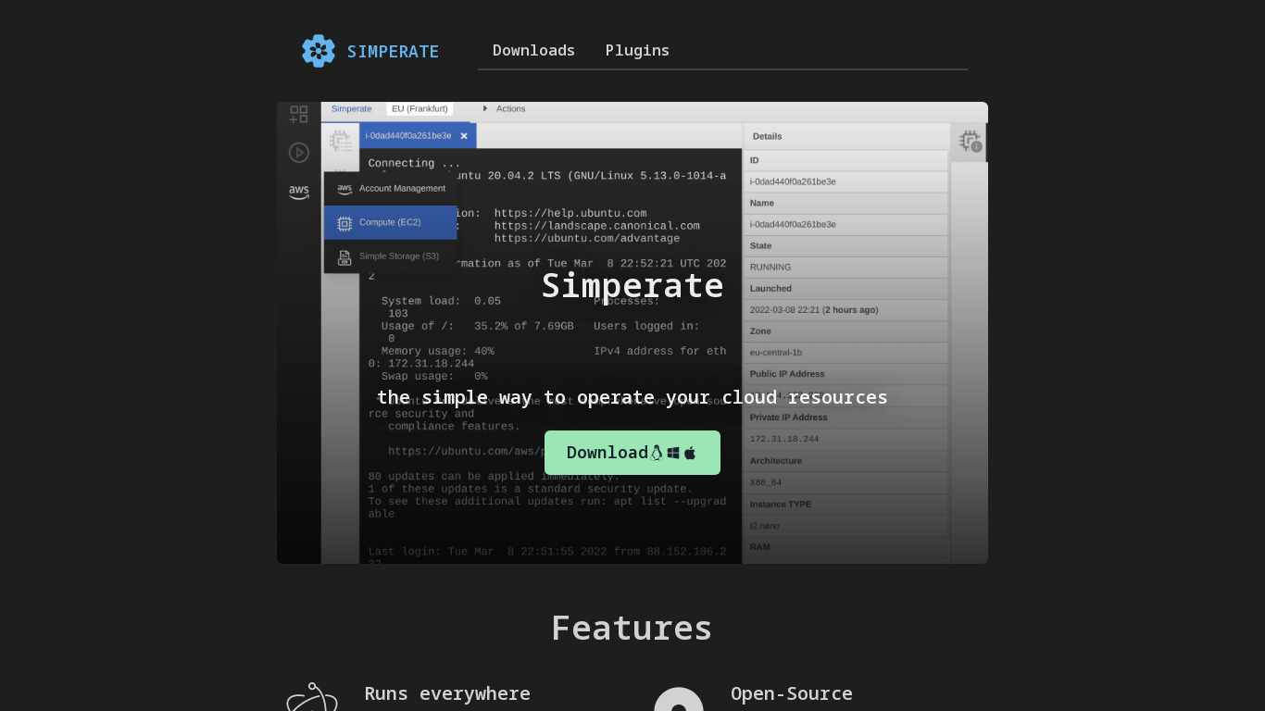The width and height of the screenshot is (1265, 711).
Task: Click the play circle icon in screenshot sidebar
Action: point(298,153)
